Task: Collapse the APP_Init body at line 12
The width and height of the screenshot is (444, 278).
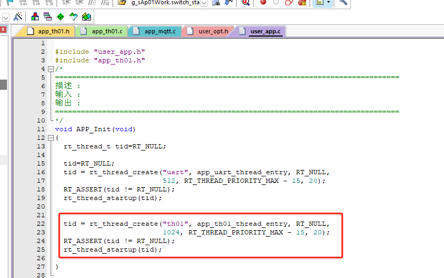Action: 51,138
